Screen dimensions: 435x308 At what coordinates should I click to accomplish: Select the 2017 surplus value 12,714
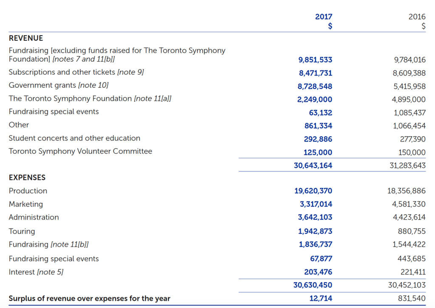[321, 298]
